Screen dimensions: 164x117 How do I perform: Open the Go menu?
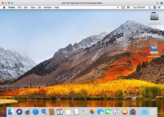tap(39, 7)
